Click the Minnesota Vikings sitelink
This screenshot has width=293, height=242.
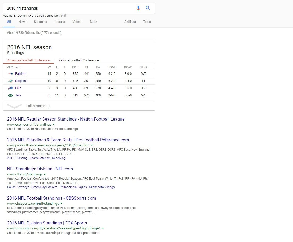(102, 187)
